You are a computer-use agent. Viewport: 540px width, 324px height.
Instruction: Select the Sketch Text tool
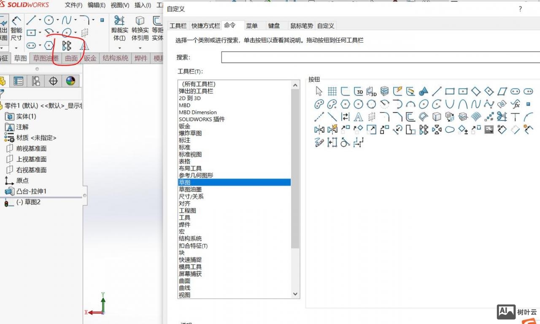pyautogui.click(x=85, y=46)
